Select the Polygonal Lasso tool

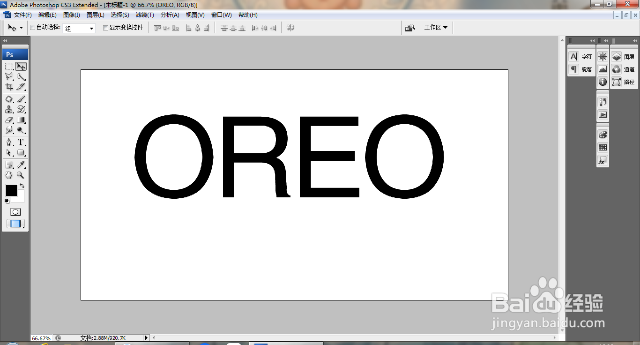pos(9,77)
